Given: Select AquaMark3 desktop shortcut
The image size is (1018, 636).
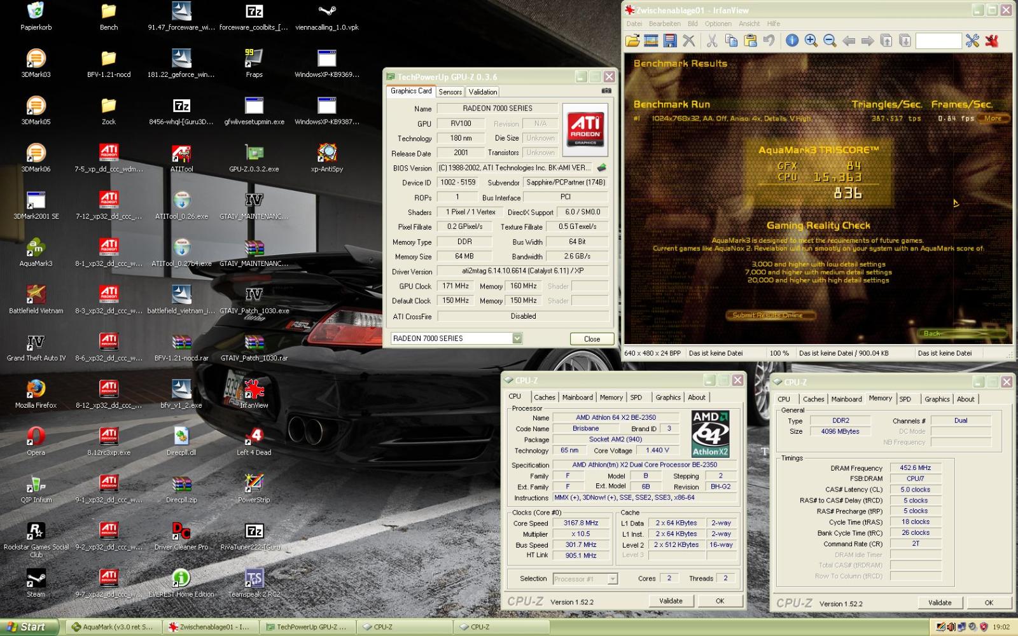Looking at the screenshot, I should (x=36, y=252).
